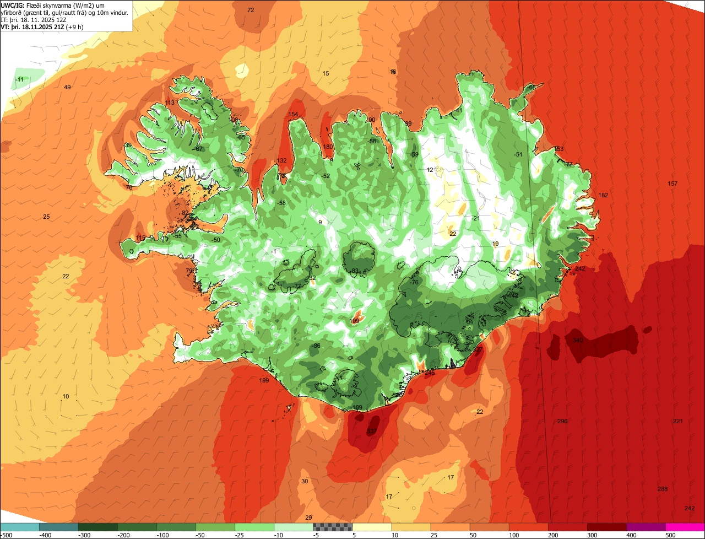Screen dimensions: 705x539
Task: Click the red legend swatch between 200 and 300
Action: tap(568, 527)
